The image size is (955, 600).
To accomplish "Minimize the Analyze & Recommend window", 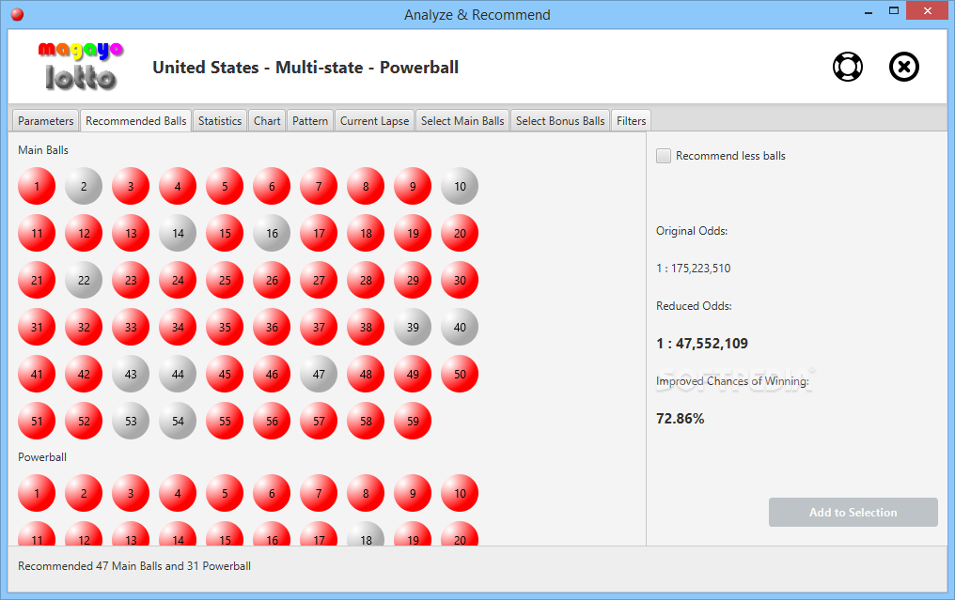I will click(869, 11).
